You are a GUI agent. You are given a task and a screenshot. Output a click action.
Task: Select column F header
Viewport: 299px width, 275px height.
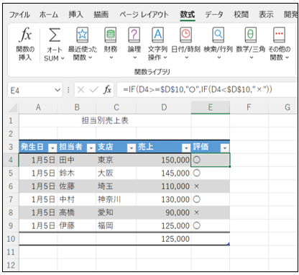pos(249,107)
